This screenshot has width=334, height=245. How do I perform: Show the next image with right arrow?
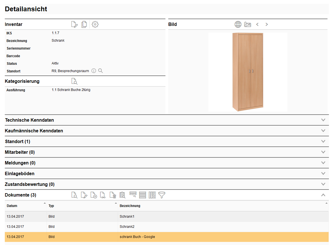(x=267, y=24)
